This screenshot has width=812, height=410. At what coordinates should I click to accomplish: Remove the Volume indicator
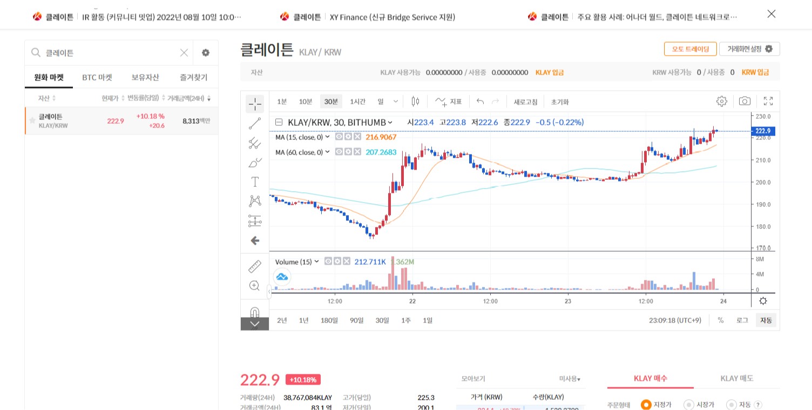click(346, 261)
